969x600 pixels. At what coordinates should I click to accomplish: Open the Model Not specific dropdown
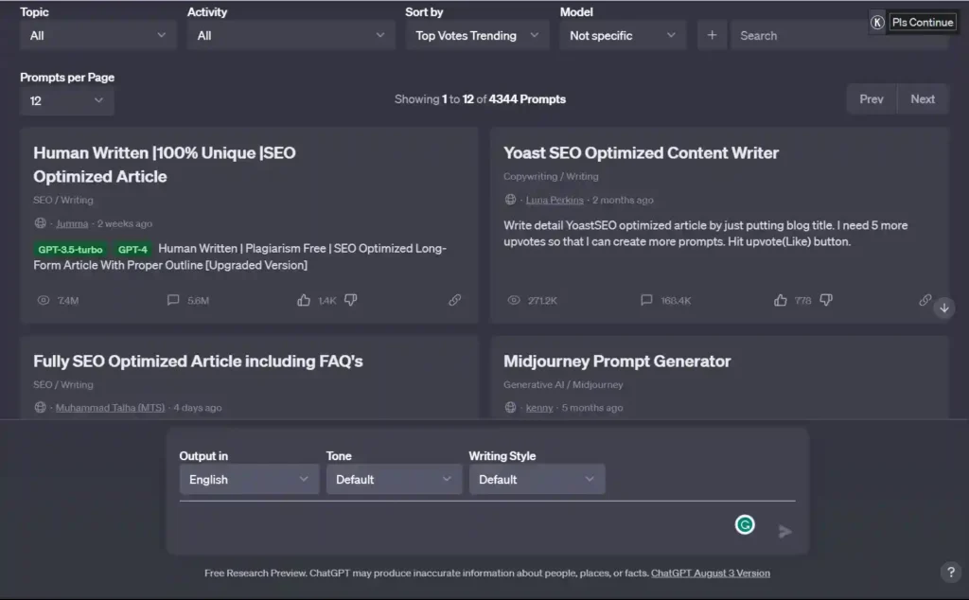(623, 35)
